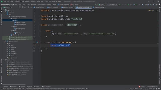
Task: Click the Profile app icon in toolbar
Action: [x=134, y=4]
